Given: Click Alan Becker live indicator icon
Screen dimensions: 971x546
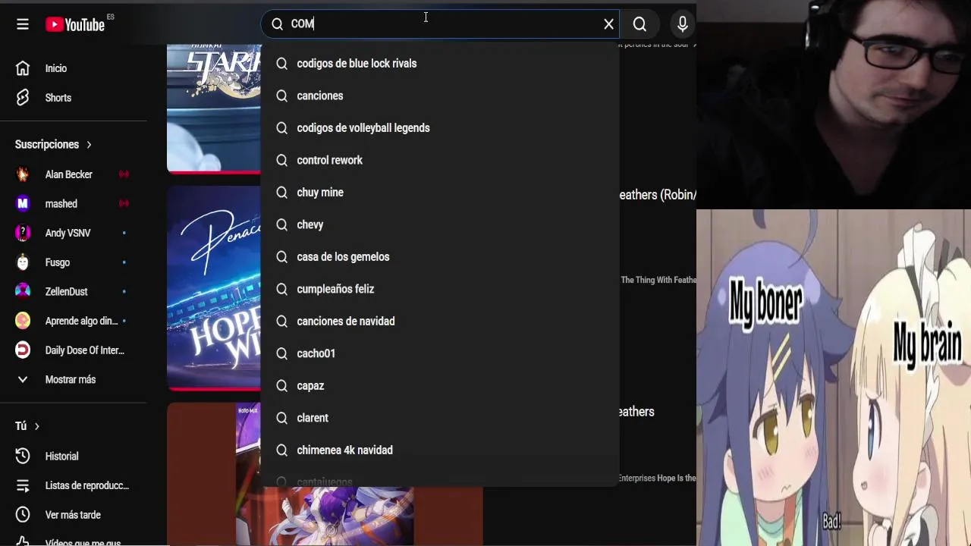Looking at the screenshot, I should [124, 174].
